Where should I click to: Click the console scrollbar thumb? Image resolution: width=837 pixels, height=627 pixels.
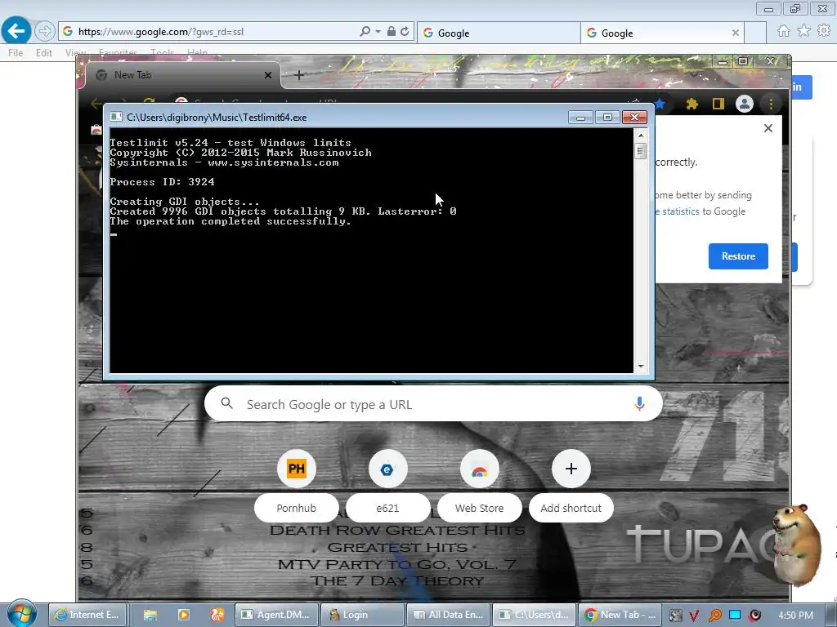[x=641, y=151]
